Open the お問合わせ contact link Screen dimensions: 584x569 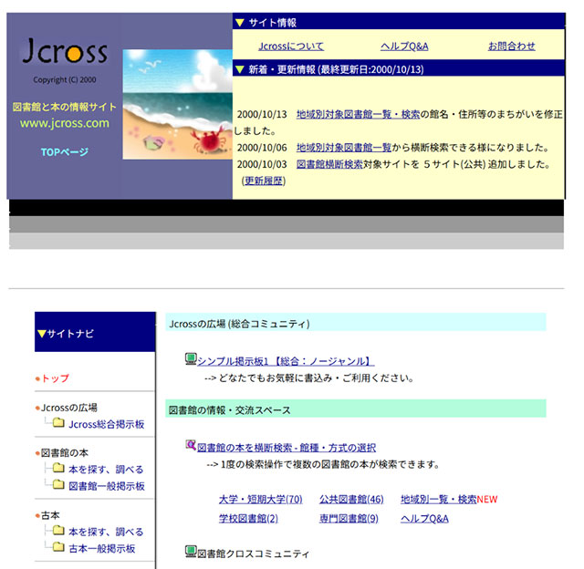tap(511, 47)
